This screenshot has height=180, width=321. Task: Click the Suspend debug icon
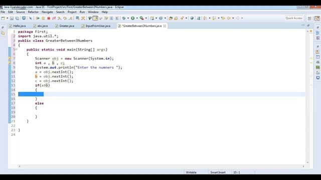coord(43,18)
